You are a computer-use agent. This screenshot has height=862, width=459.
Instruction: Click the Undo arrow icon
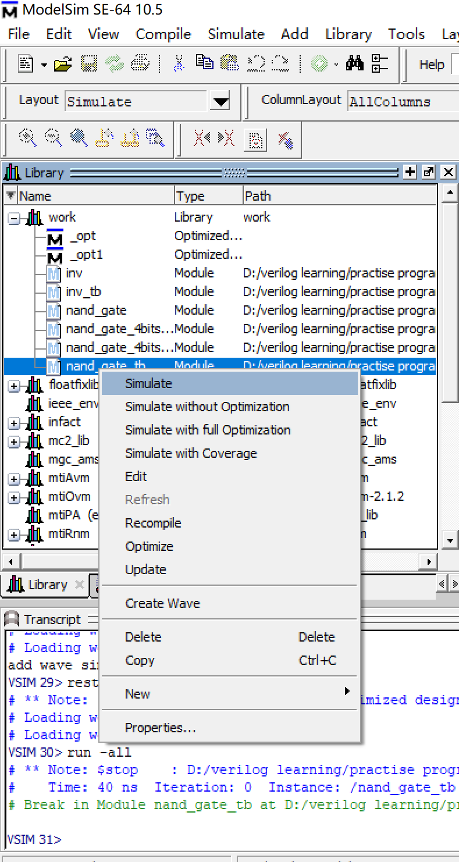[x=256, y=63]
